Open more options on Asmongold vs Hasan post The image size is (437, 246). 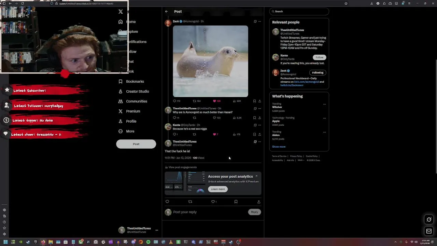click(259, 109)
